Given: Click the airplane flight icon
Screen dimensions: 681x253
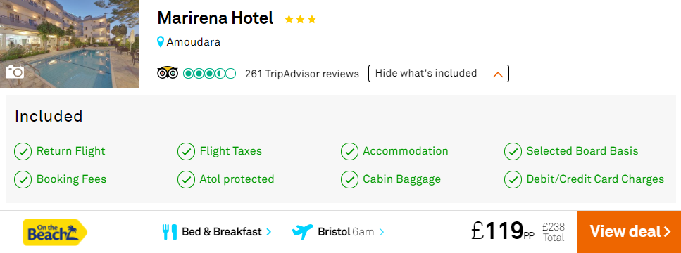Looking at the screenshot, I should pos(303,232).
